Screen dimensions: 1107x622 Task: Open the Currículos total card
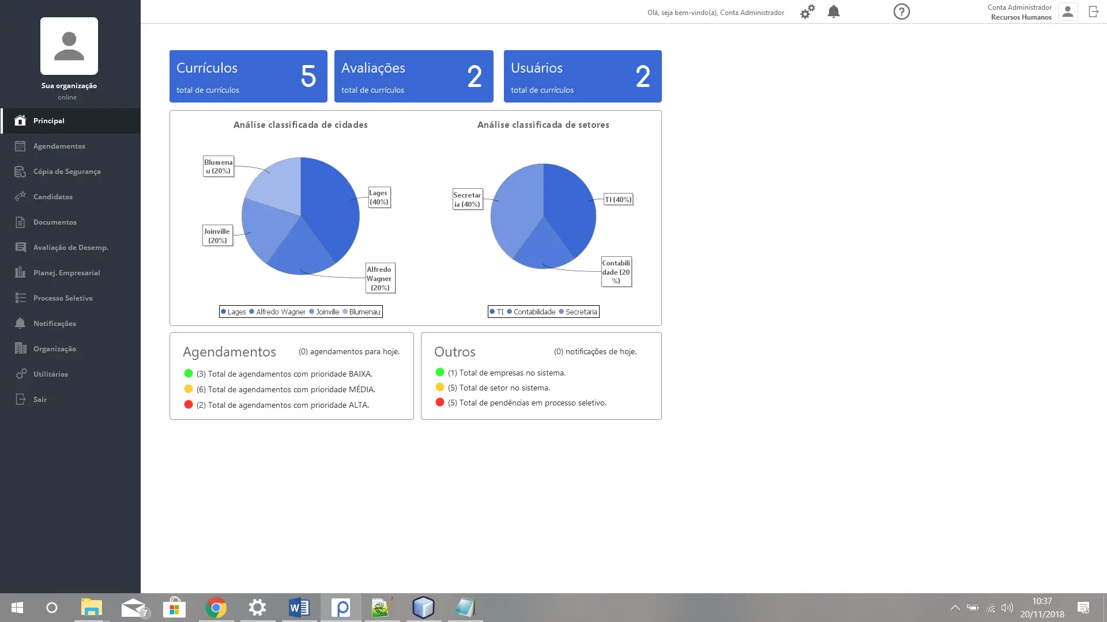click(x=248, y=76)
